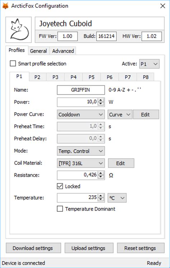Click the 'Device is connected' status text
Image resolution: width=170 pixels, height=268 pixels.
tap(23, 263)
